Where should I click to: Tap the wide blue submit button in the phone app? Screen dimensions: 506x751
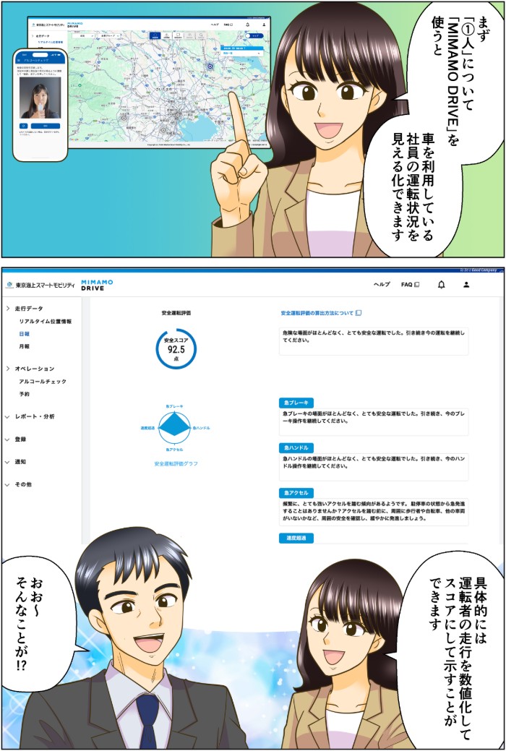[45, 126]
